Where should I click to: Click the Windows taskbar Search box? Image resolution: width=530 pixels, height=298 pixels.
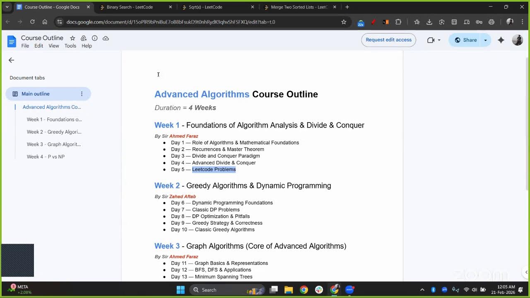click(x=227, y=290)
